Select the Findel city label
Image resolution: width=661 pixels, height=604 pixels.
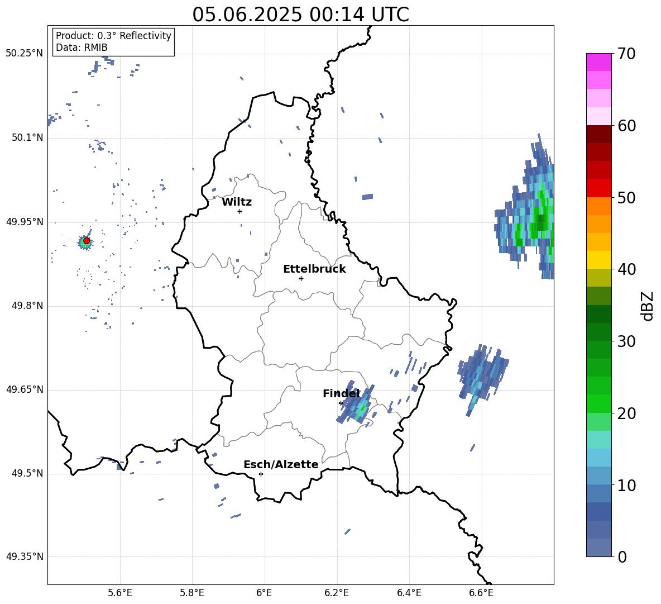coord(341,393)
